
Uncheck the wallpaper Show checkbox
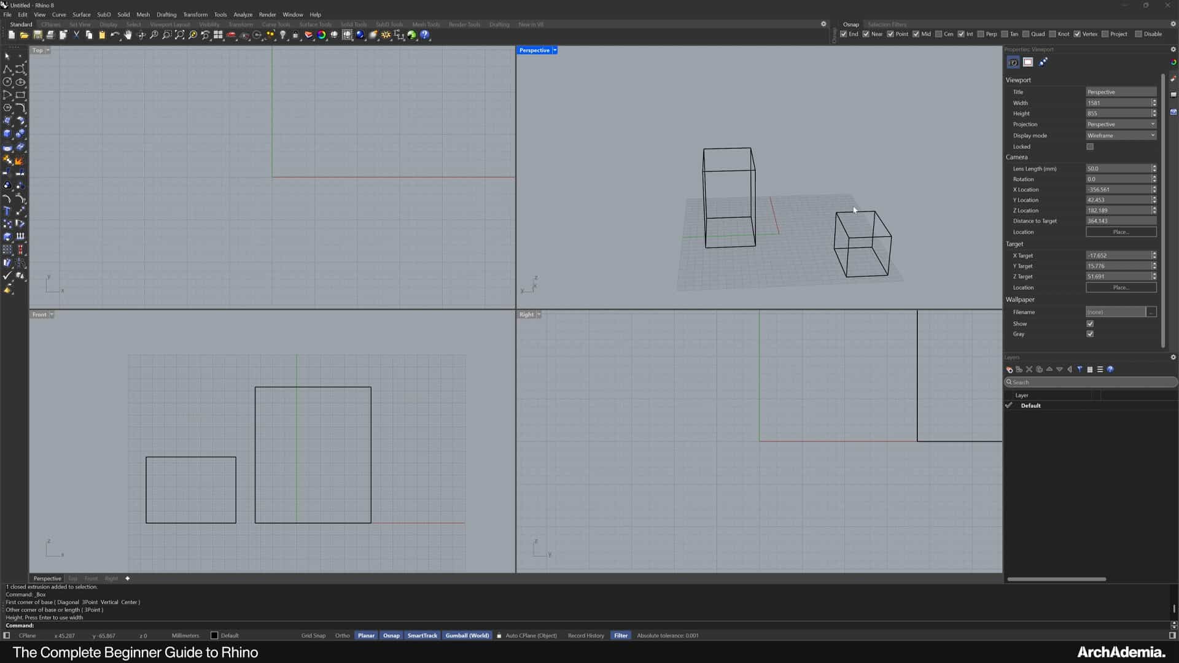(1090, 324)
